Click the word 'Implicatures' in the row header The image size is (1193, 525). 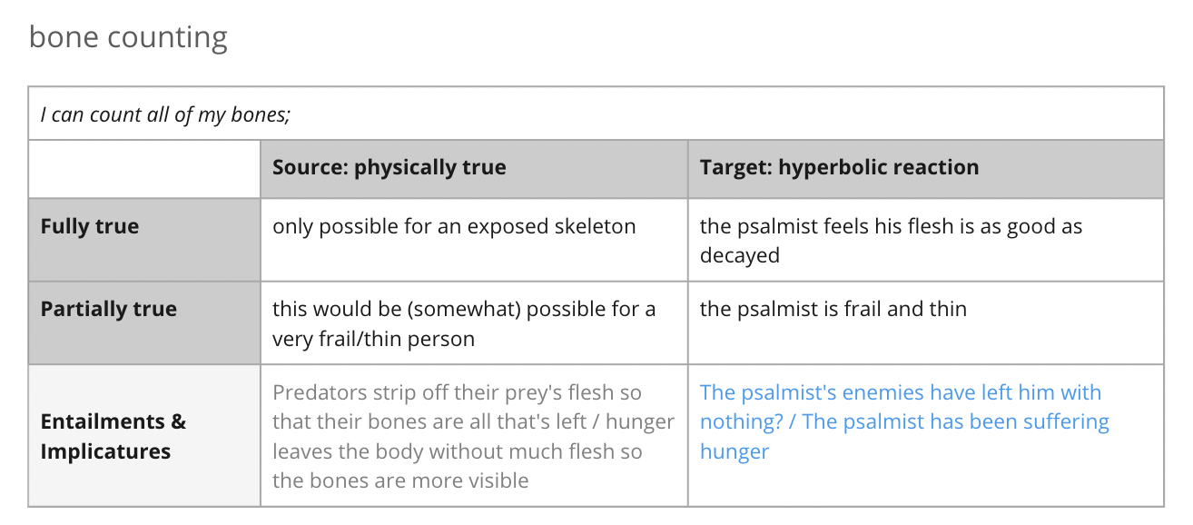pos(105,451)
